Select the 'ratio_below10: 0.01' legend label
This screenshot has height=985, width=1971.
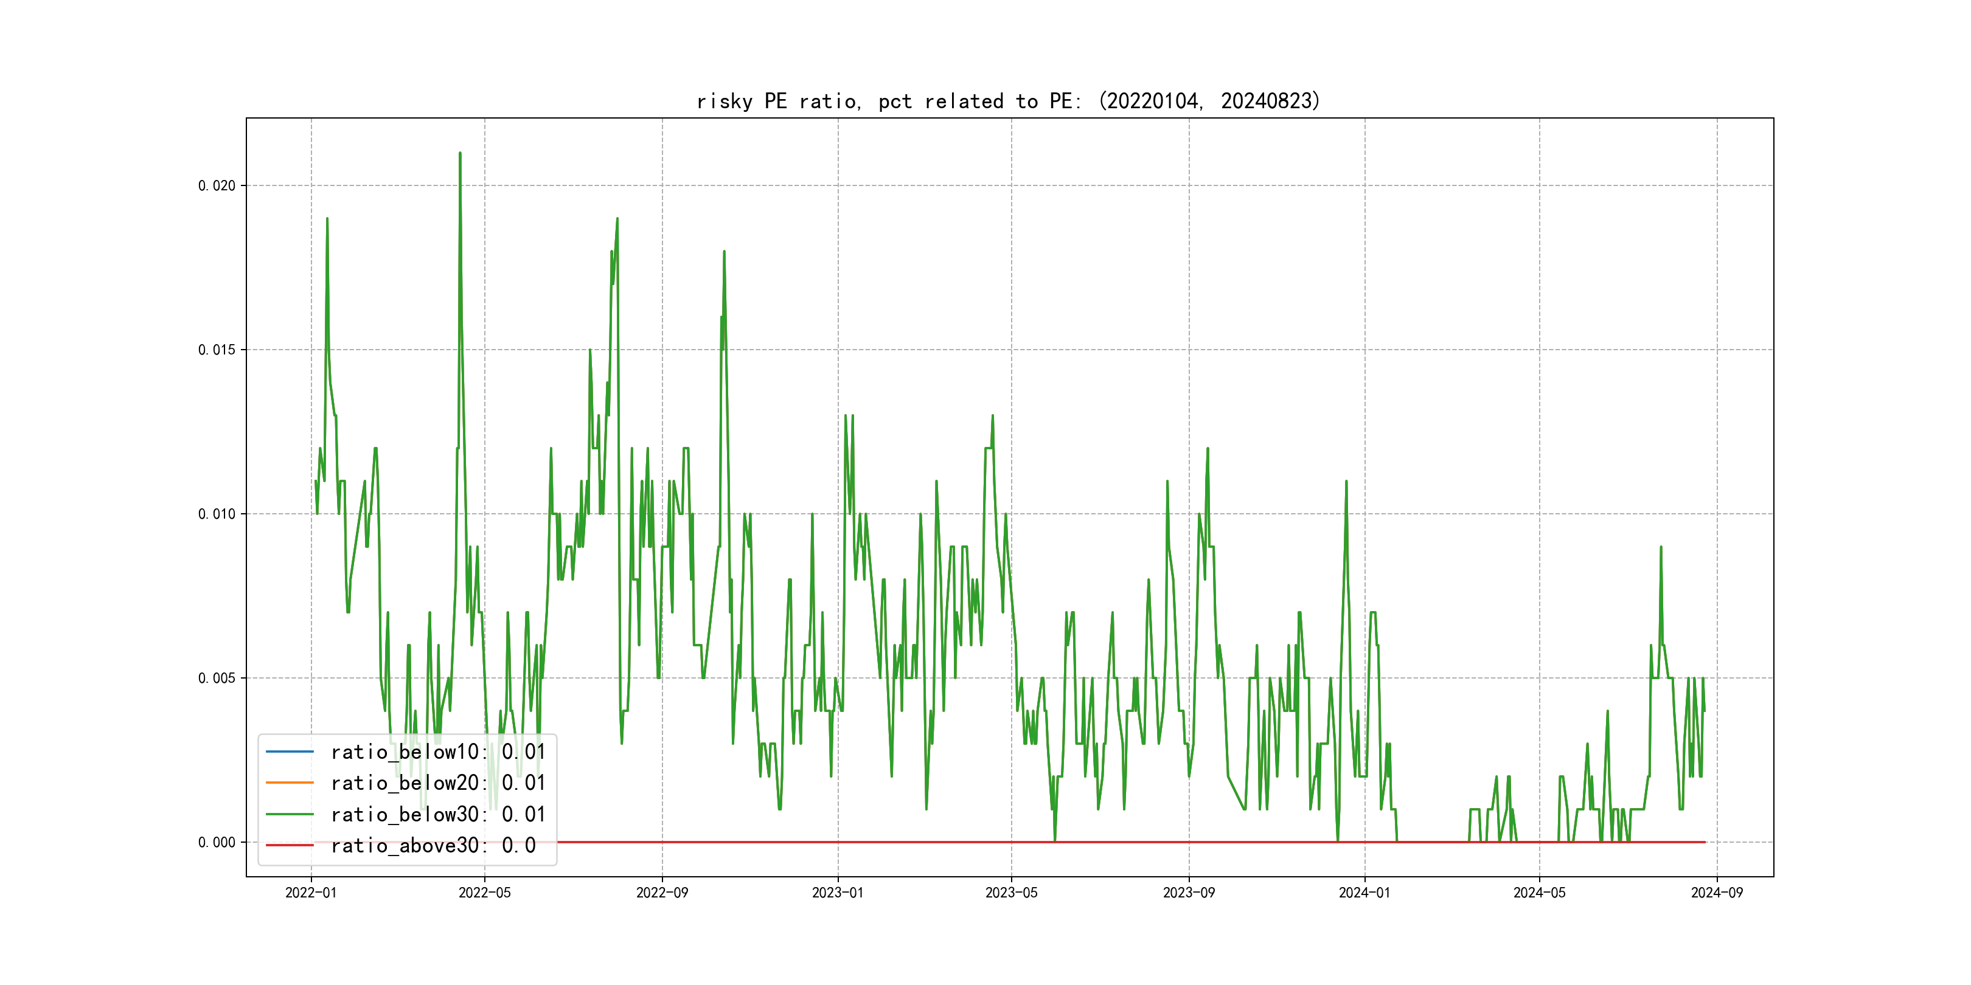[x=437, y=752]
